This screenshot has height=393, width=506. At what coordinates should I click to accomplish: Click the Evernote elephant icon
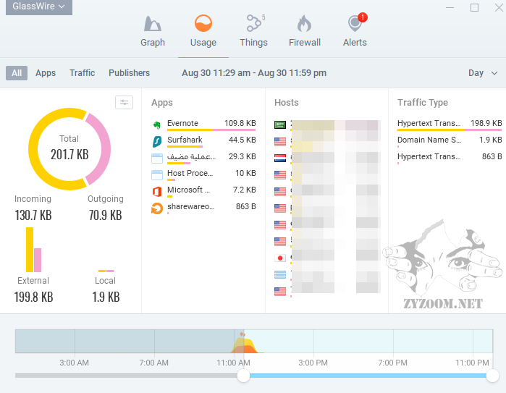click(x=157, y=125)
